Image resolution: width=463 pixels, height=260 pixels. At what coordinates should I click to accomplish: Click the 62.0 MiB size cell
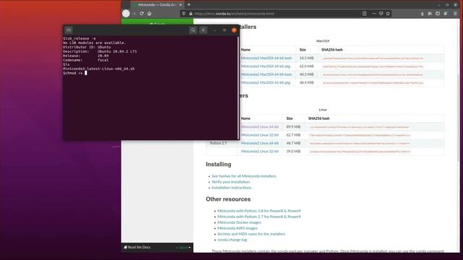[307, 66]
